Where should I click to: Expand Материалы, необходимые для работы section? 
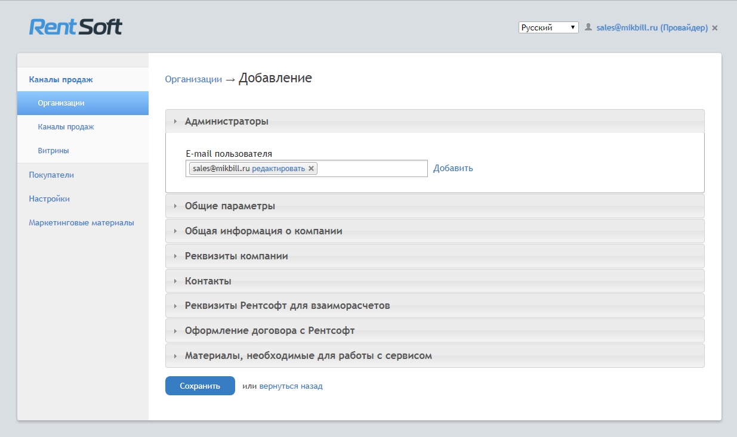pos(308,356)
